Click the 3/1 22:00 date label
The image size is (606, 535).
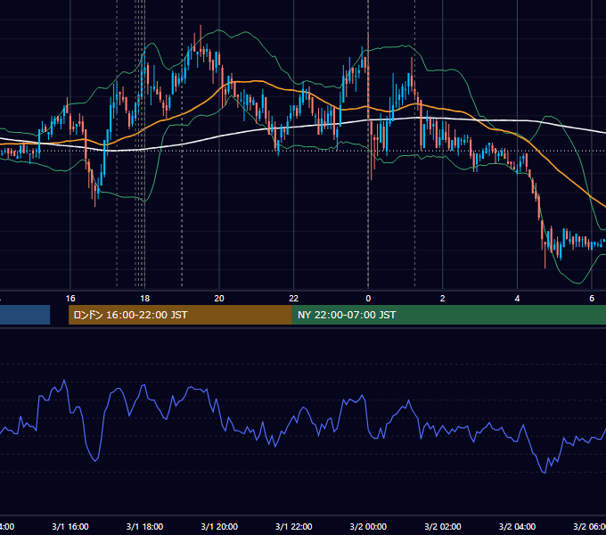(x=294, y=526)
